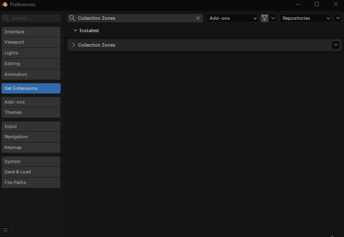The image size is (344, 237).
Task: Click the sidebar Search field
Action: click(x=31, y=18)
